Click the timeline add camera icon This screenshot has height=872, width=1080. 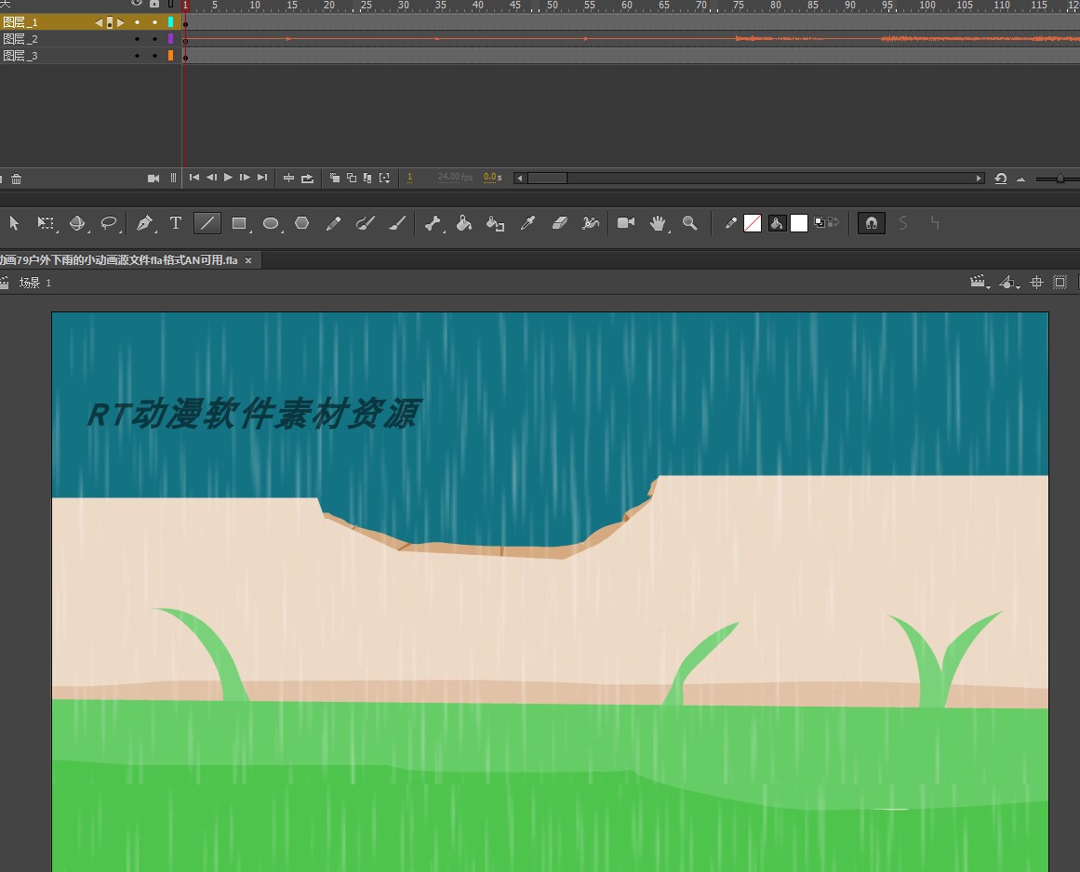pos(153,178)
